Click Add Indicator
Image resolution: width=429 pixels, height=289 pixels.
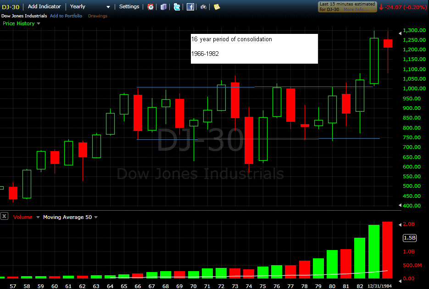pyautogui.click(x=45, y=6)
